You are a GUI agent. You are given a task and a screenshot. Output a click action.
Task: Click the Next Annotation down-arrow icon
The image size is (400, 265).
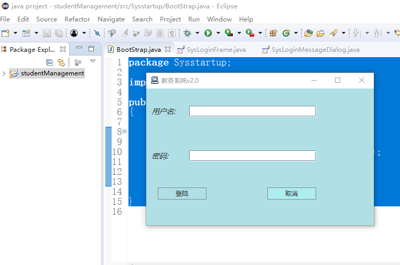357,33
